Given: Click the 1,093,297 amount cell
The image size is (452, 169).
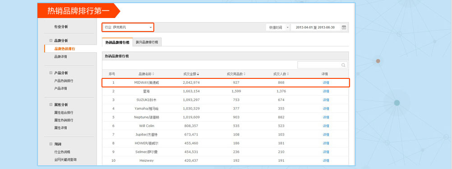Looking at the screenshot, I should click(191, 100).
